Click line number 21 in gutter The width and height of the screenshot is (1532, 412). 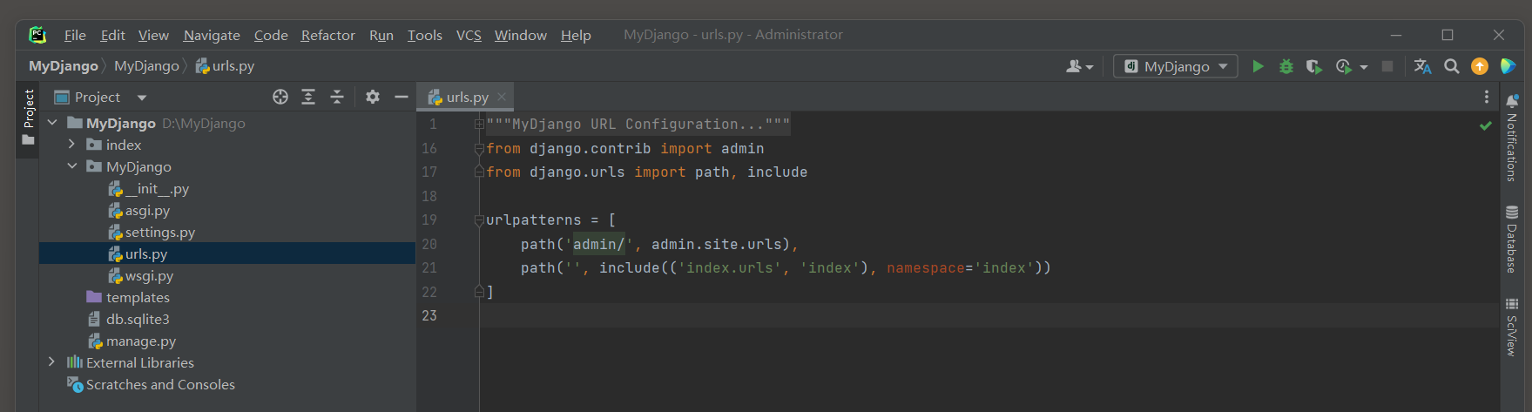(x=429, y=267)
